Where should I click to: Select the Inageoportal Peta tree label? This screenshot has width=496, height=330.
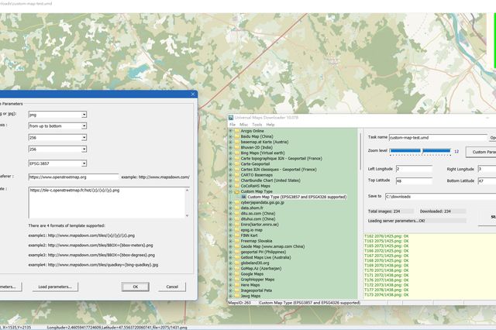point(257,290)
